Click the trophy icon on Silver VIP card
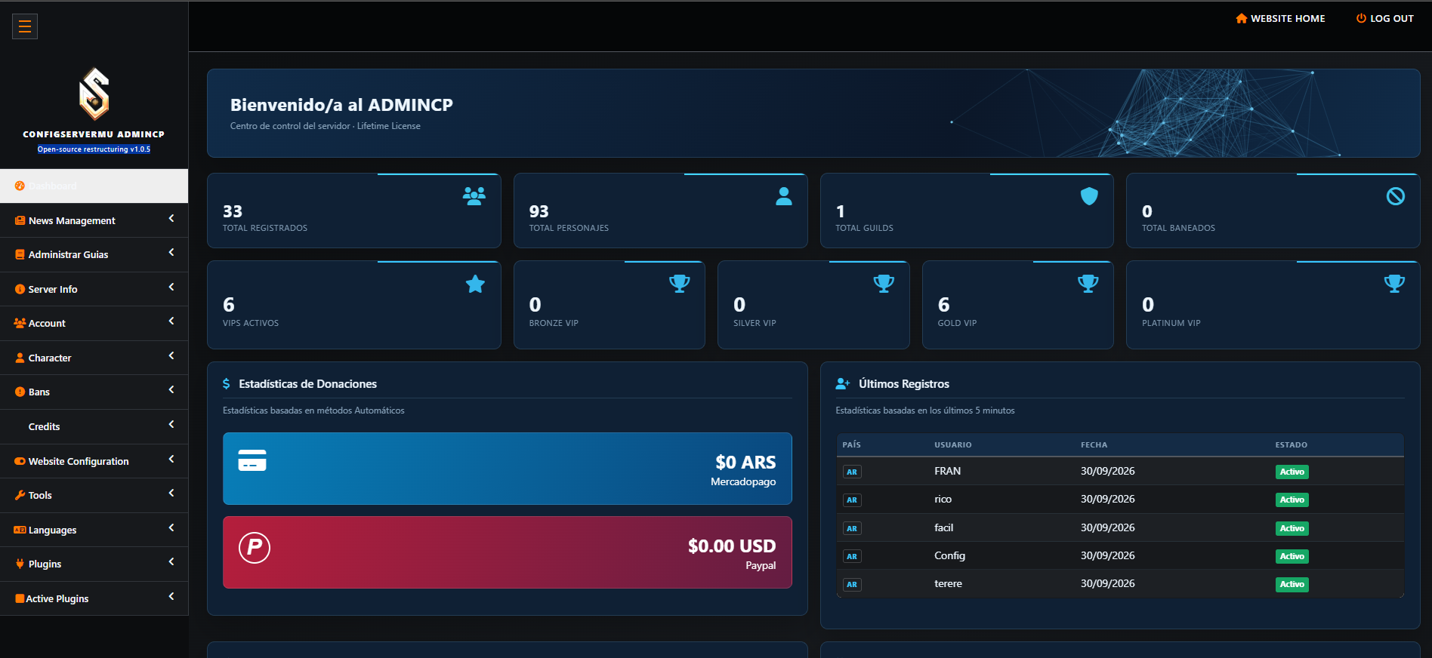Image resolution: width=1432 pixels, height=658 pixels. (884, 284)
